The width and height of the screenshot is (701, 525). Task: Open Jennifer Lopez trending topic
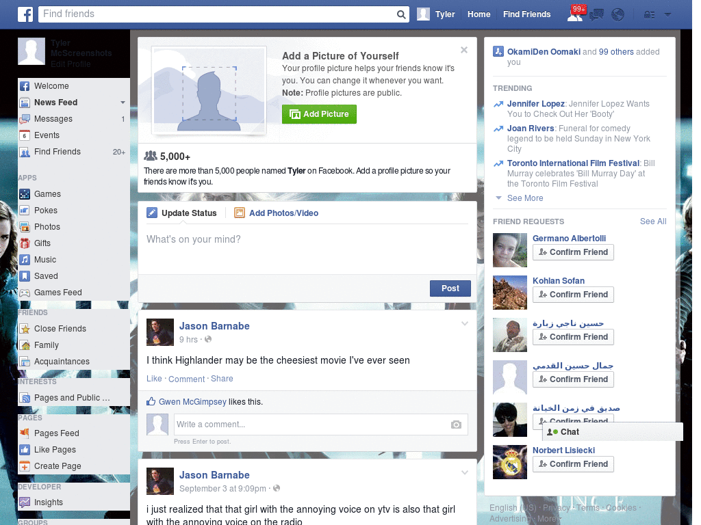point(535,104)
